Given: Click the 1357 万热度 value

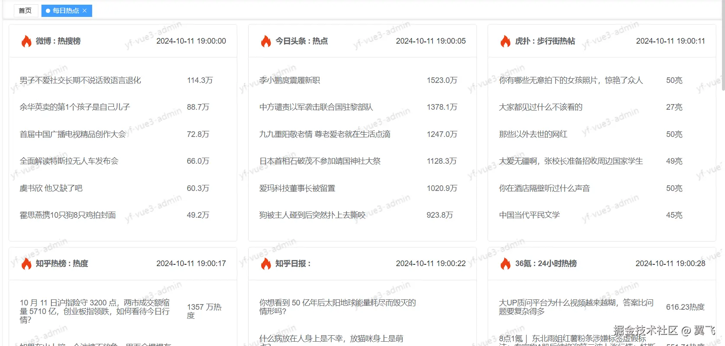Looking at the screenshot, I should [204, 311].
